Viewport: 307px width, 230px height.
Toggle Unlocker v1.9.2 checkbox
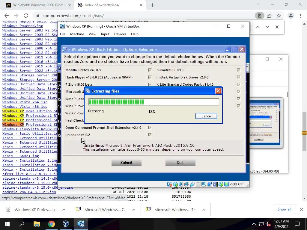coord(150,135)
